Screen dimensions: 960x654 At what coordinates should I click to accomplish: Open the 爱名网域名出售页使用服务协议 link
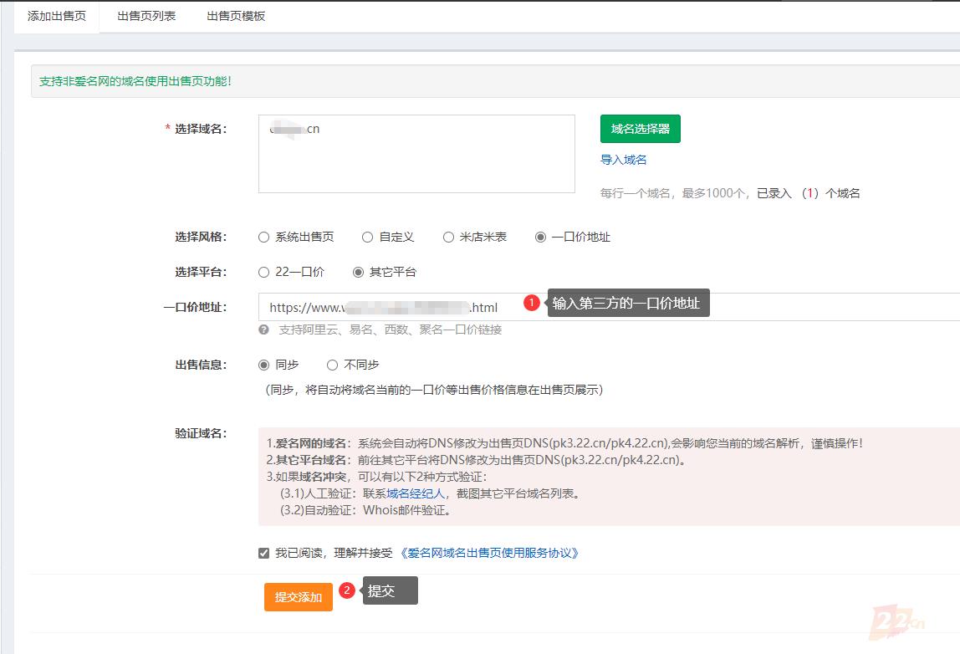click(489, 553)
